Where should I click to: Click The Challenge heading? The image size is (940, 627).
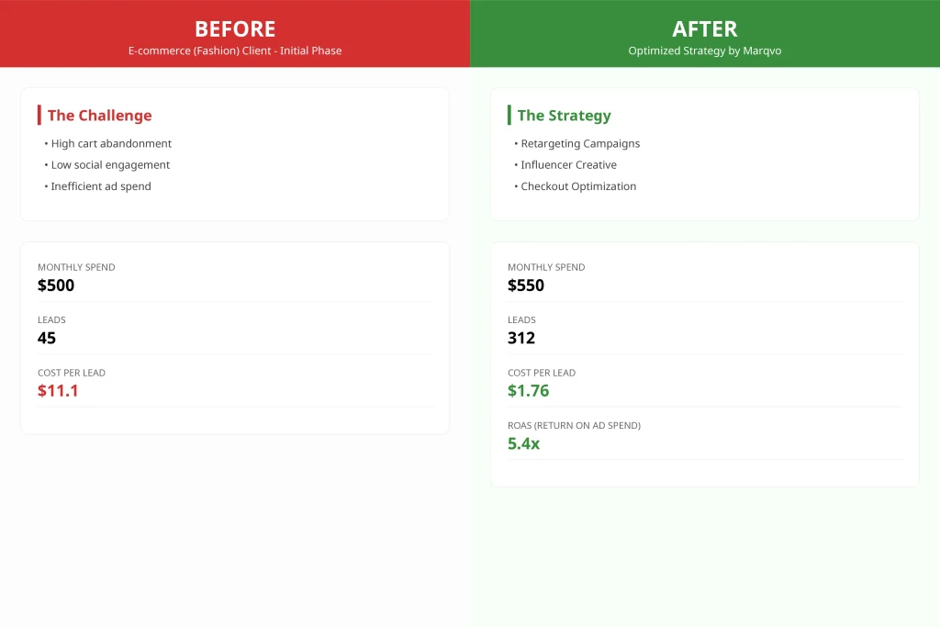(99, 115)
